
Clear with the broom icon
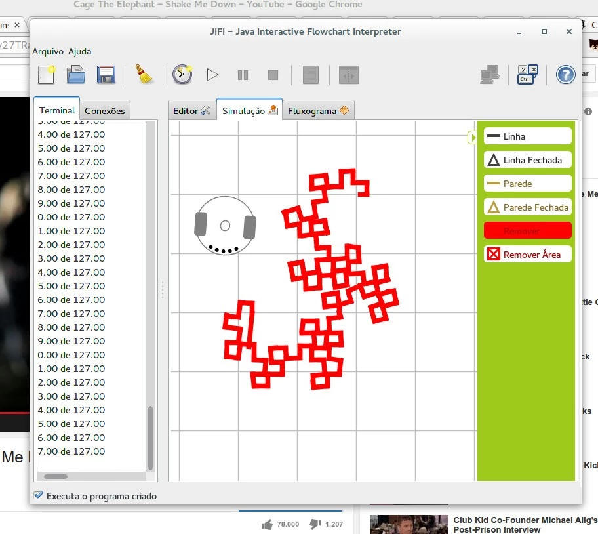(144, 75)
